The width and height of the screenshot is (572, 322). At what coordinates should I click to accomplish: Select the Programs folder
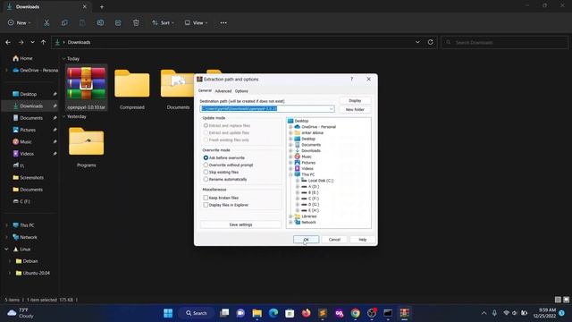coord(87,147)
